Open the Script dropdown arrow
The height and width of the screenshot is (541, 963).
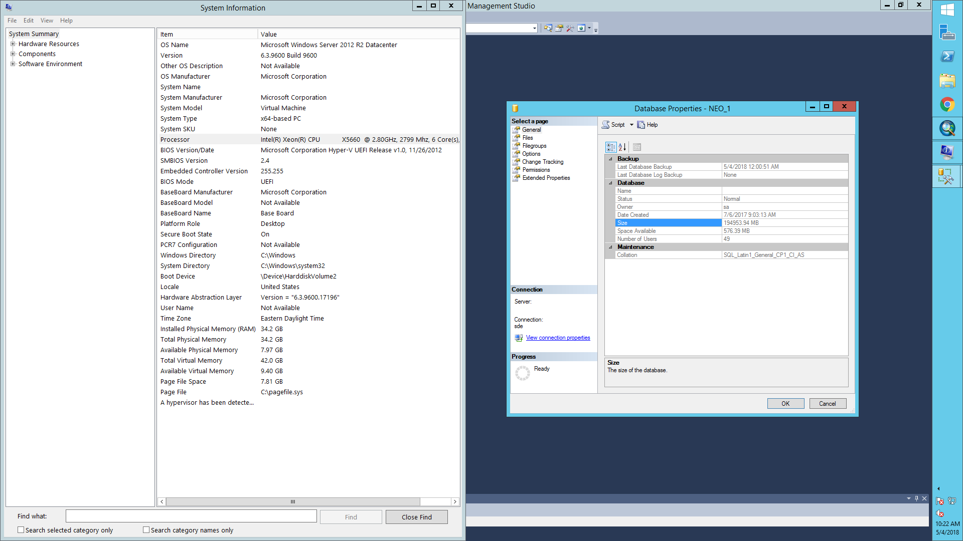click(631, 125)
